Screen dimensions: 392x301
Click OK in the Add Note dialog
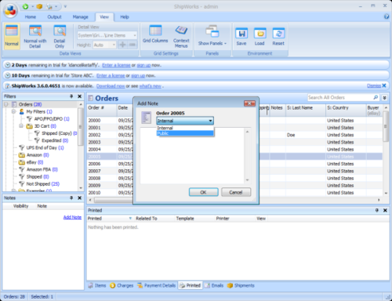point(204,192)
